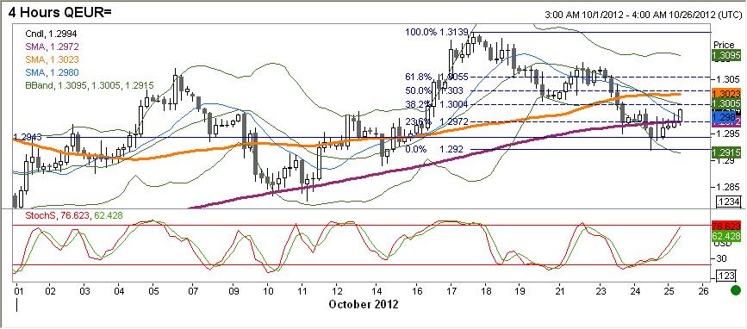Click the 1.2943 horizontal line label
The height and width of the screenshot is (329, 747).
pos(28,137)
